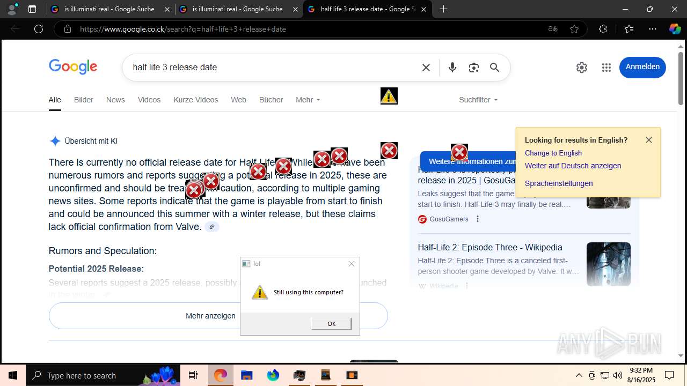The image size is (687, 386).
Task: Bookmark page with the star icon
Action: point(574,29)
